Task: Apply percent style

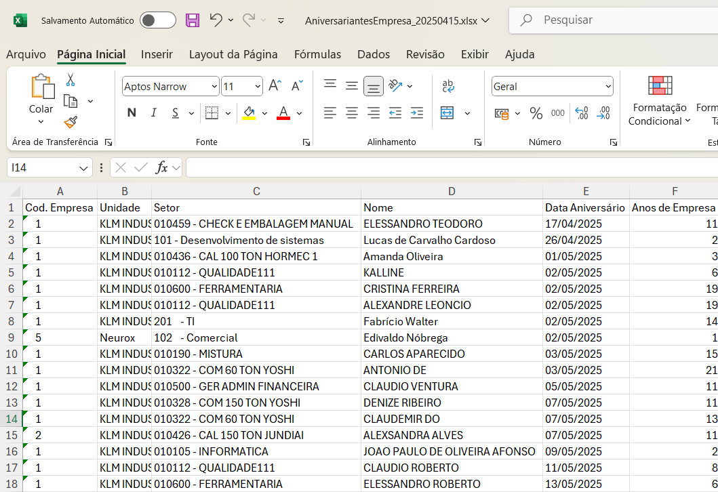Action: (x=536, y=113)
